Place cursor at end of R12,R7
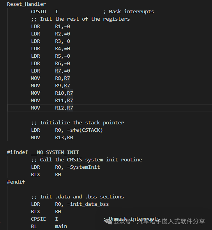The height and width of the screenshot is (230, 212). pos(73,108)
